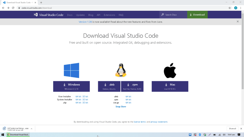244x137 pixels.
Task: Click User Installer 32 bit link
Action: click(x=85, y=97)
